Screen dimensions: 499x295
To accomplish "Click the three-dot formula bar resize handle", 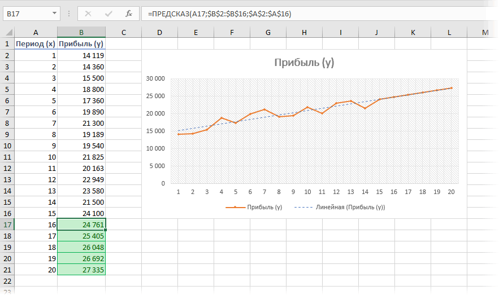I will 68,13.
